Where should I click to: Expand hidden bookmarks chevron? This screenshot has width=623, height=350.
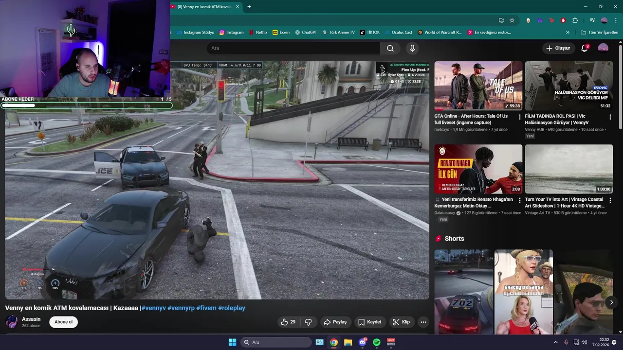[x=568, y=32]
